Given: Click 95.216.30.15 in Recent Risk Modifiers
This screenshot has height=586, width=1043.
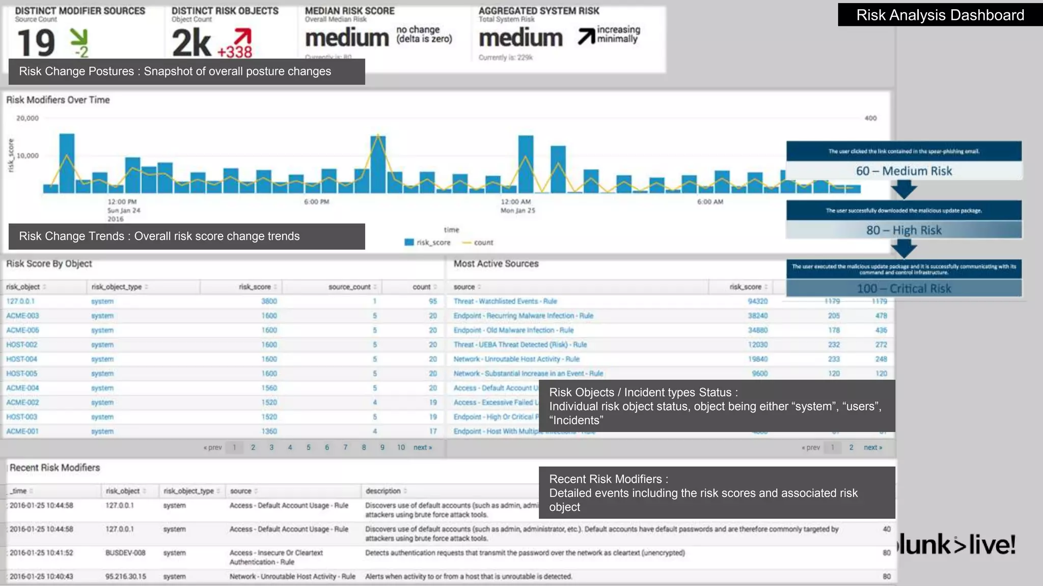Looking at the screenshot, I should (125, 577).
